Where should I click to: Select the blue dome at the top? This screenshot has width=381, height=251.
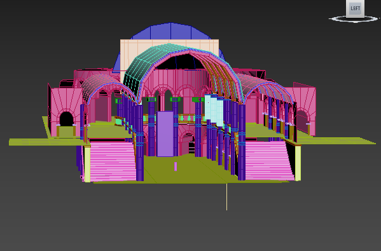[171, 31]
